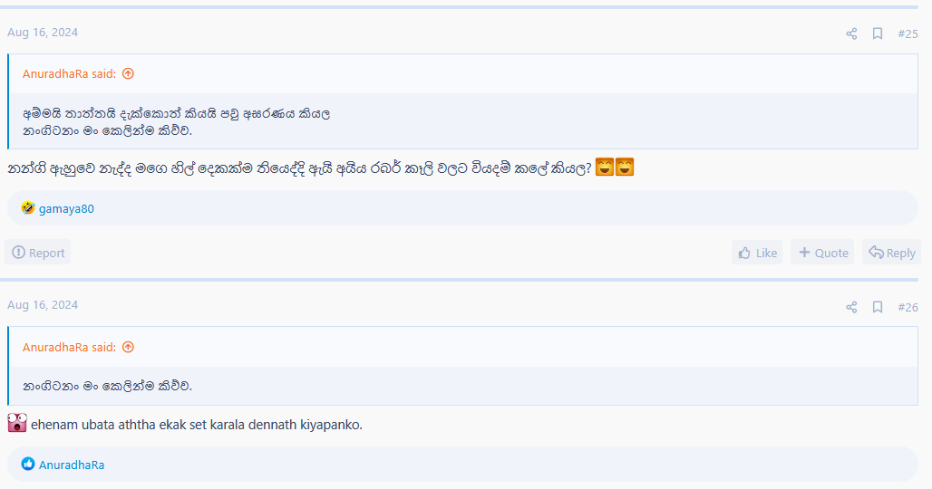Bookmark post #25
This screenshot has height=489, width=932.
click(878, 34)
